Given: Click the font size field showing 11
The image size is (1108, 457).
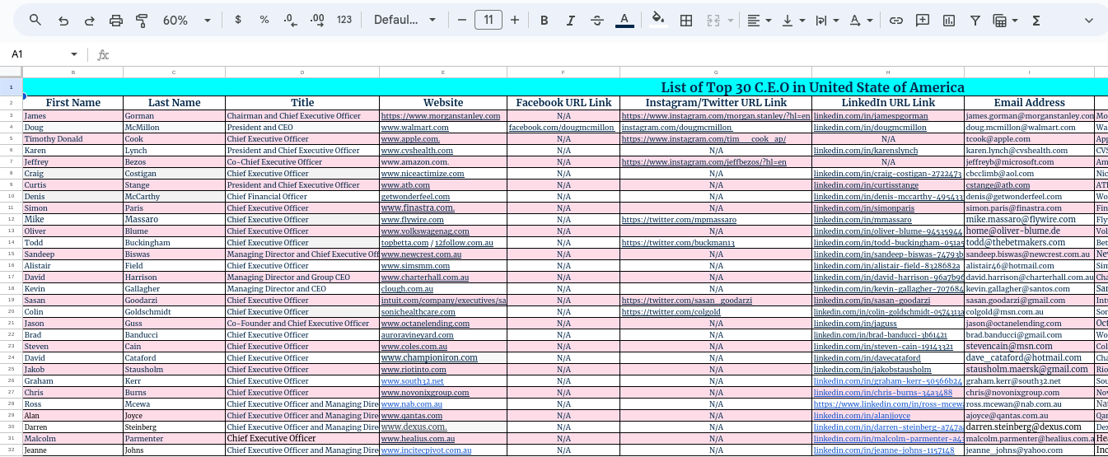Looking at the screenshot, I should tap(489, 20).
